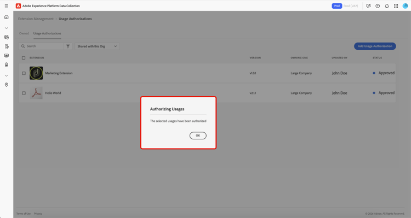Navigate to Extension Management breadcrumb
The height and width of the screenshot is (218, 411).
pos(36,19)
